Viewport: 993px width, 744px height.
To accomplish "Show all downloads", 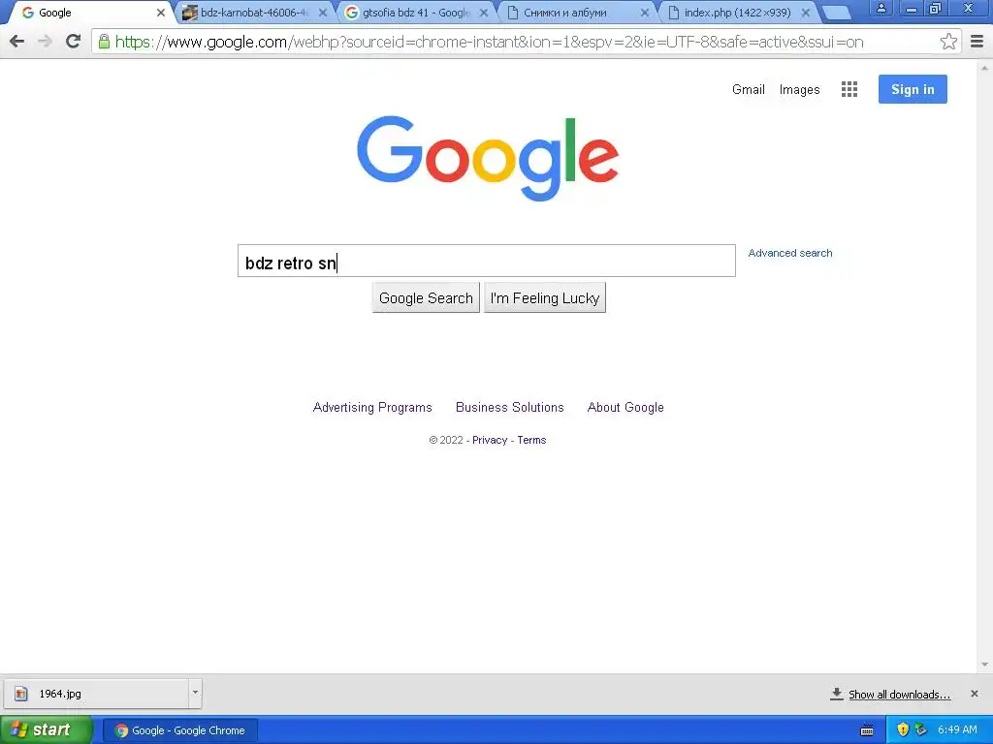I will pos(899,695).
